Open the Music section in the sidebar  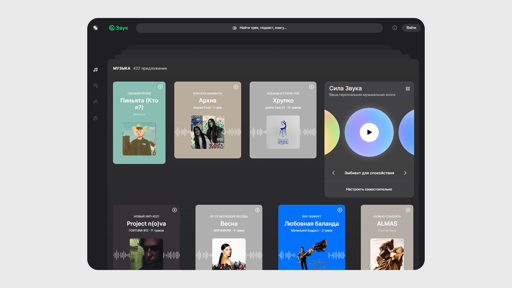(95, 70)
